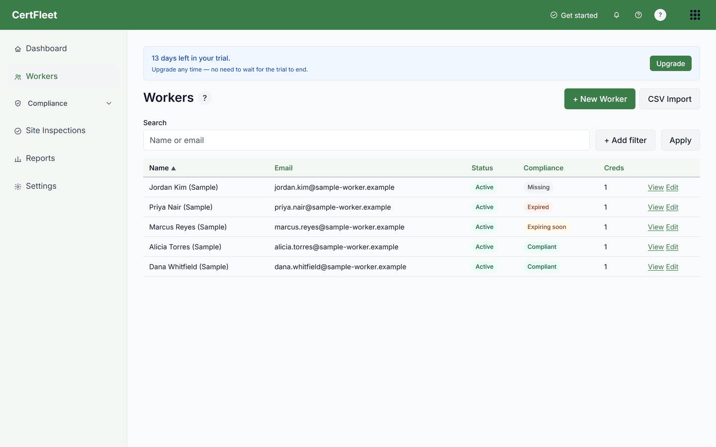
Task: Open CSV Import
Action: pyautogui.click(x=669, y=99)
